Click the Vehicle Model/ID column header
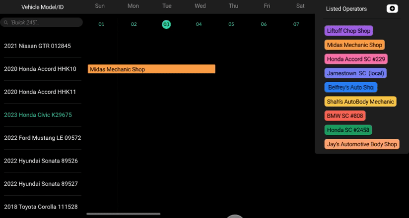The height and width of the screenshot is (218, 409). click(43, 7)
